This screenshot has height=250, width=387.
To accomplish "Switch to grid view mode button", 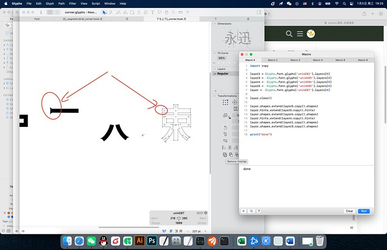I will point(50,12).
